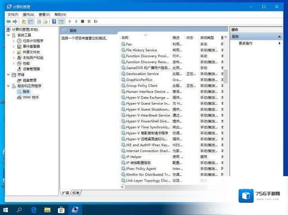The image size is (288, 215).
Task: Expand the 事件查看器 tree node
Action: [x=14, y=47]
